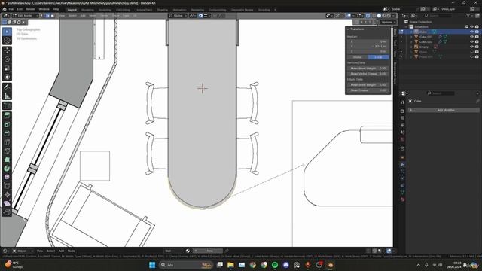Expand the Cube.001 outliner row
The width and height of the screenshot is (482, 271).
pyautogui.click(x=411, y=37)
